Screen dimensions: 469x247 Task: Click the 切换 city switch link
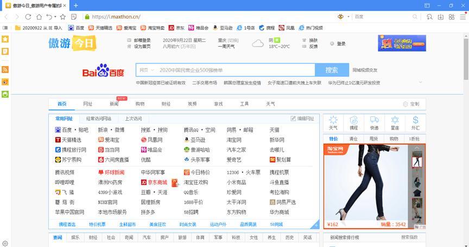coord(233,40)
